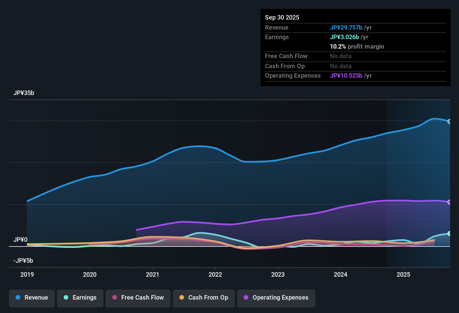Select the 2023 year label on the axis
Viewport: 459px width, 313px height.
coord(278,275)
